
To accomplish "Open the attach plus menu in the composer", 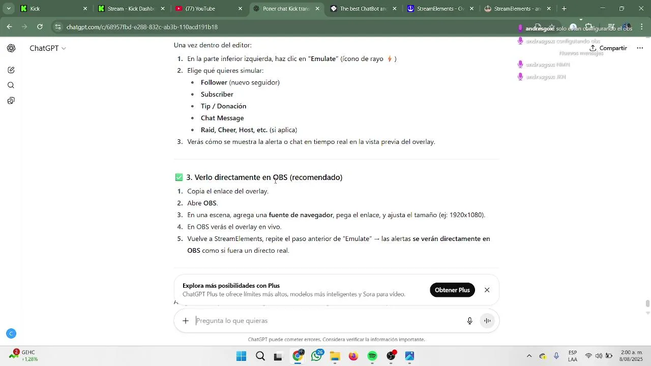I will pos(186,321).
